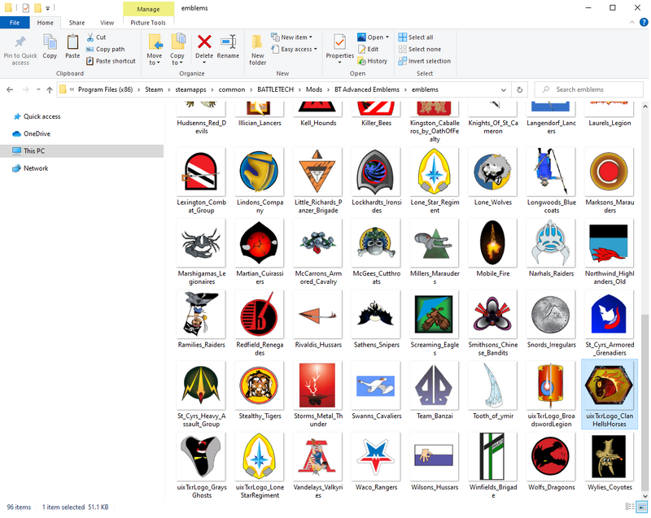Navigate to common breadcrumb segment
Screen dimensions: 651x518
tap(232, 89)
